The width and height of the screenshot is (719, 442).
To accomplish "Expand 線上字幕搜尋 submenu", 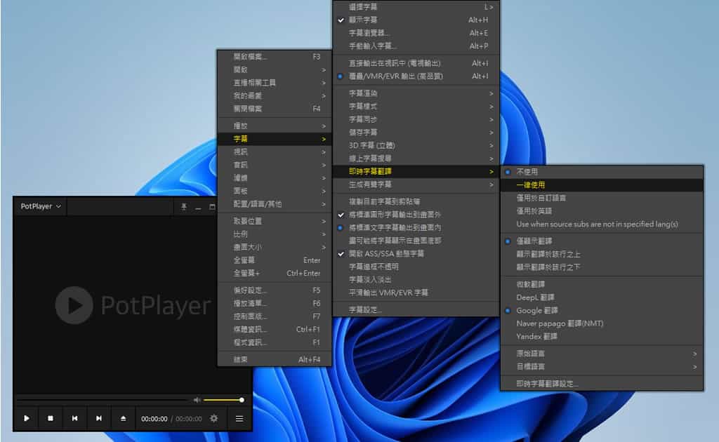I will (x=416, y=159).
